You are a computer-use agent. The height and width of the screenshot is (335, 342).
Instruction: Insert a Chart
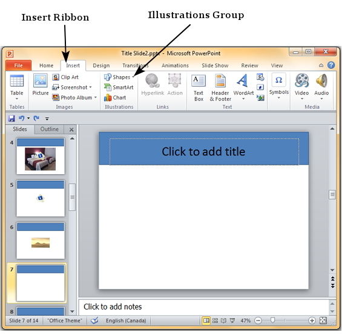point(115,97)
